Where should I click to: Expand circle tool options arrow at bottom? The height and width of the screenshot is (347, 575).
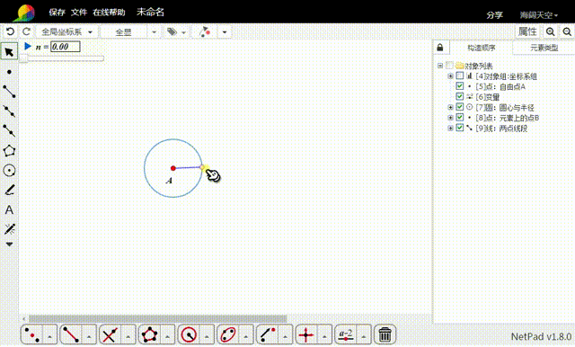coord(207,335)
